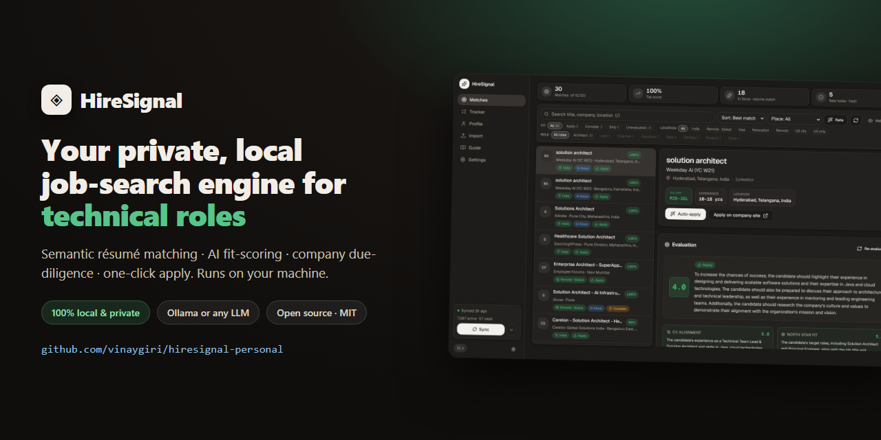
Task: Click the New today clock icon
Action: [820, 97]
